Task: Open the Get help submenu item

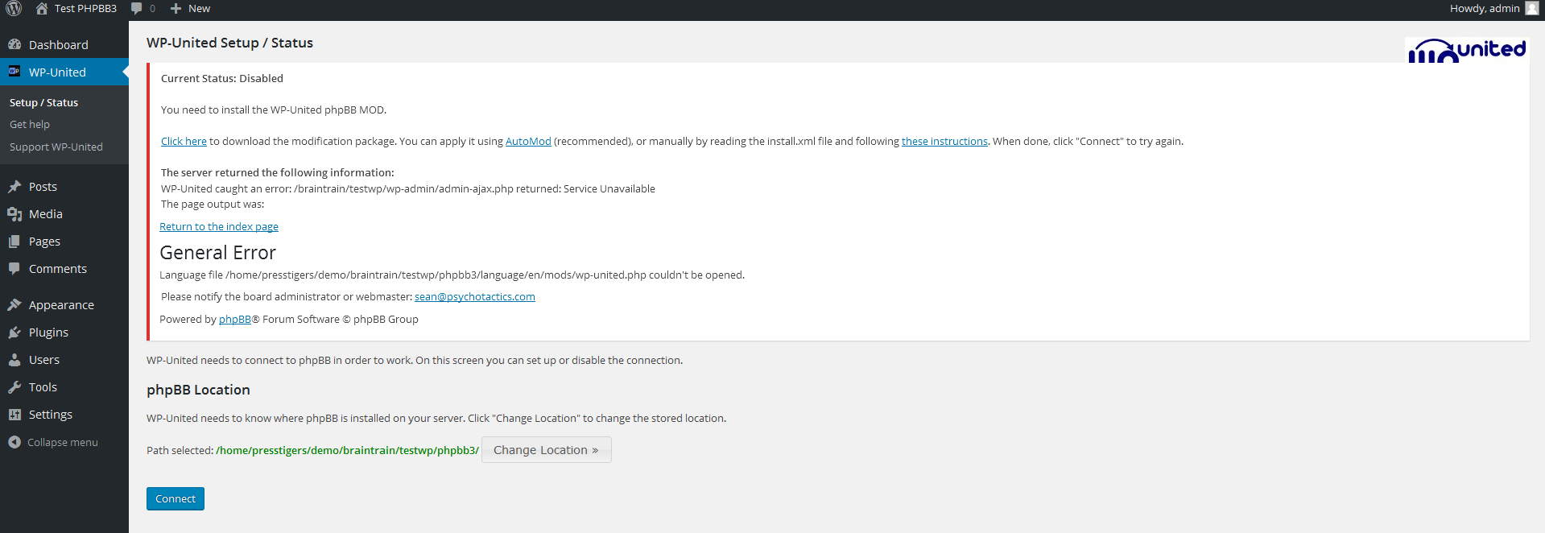Action: coord(30,125)
